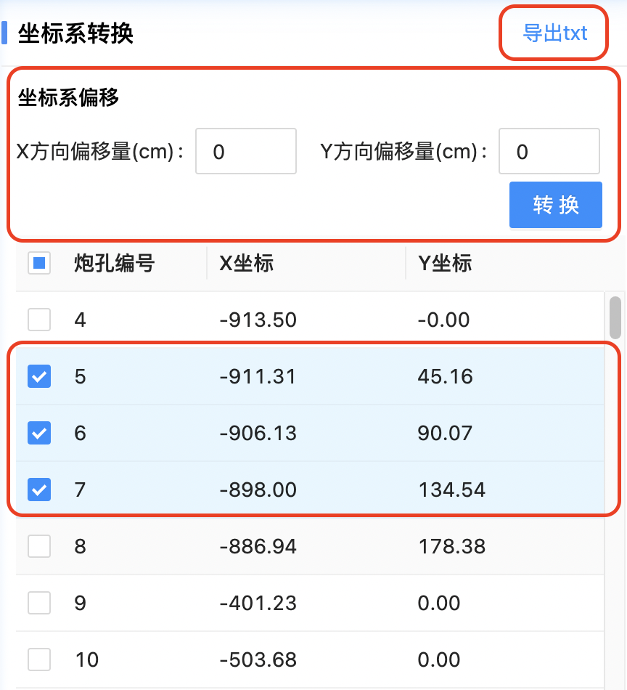
Task: Click the X坐标 column header
Action: (247, 263)
